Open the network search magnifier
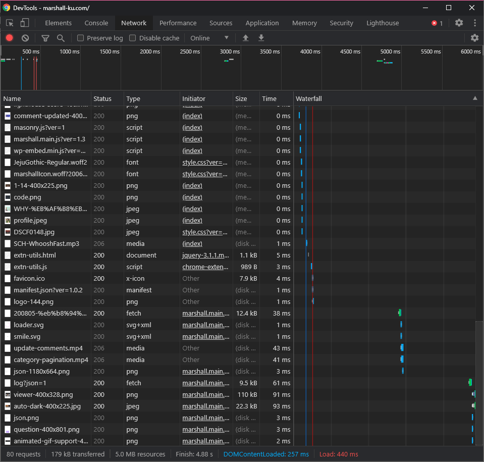Screen dimensions: 484x462 click(61, 38)
